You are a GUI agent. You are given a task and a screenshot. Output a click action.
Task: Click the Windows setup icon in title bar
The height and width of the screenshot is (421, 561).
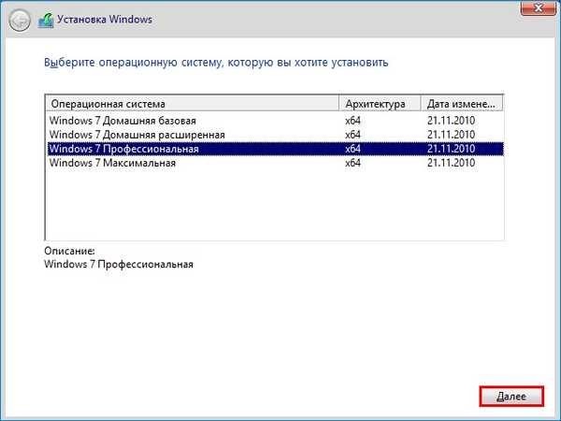45,19
